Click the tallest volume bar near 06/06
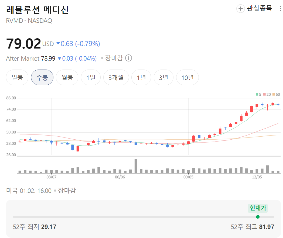Screen dimensions: 283x238 coord(136,166)
